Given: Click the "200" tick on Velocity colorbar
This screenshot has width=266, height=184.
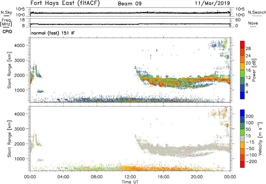Looking at the screenshot, I should tap(250, 116).
